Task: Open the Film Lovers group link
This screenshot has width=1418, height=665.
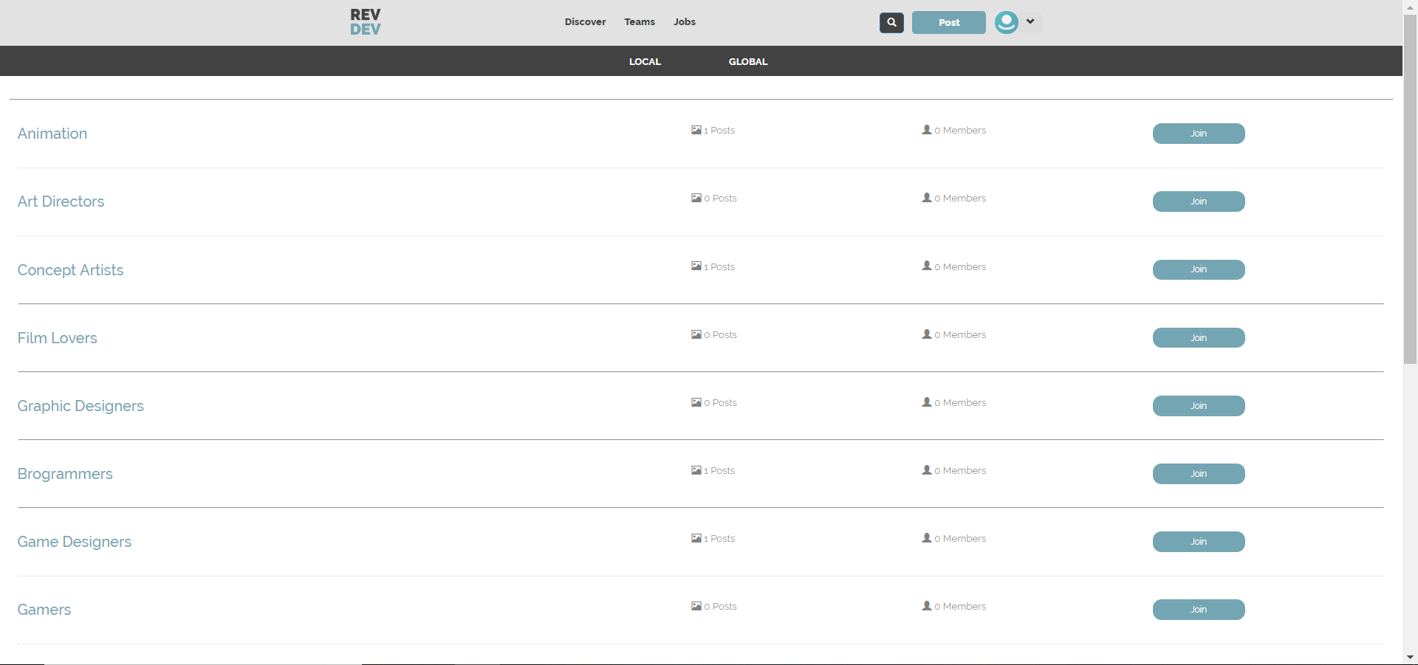Action: pyautogui.click(x=57, y=338)
